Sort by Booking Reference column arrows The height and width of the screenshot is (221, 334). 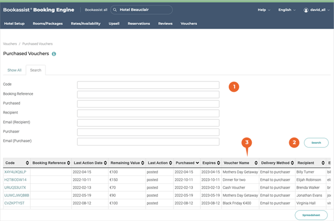[x=69, y=163]
